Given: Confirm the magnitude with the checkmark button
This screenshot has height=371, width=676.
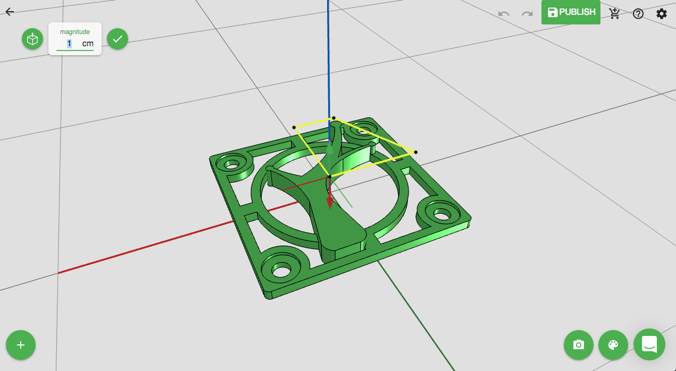Looking at the screenshot, I should coord(118,39).
